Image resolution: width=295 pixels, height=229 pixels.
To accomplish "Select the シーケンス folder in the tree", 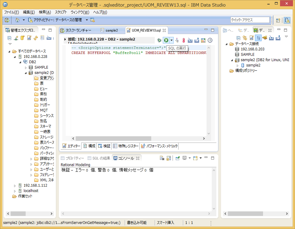I will coord(44,116).
